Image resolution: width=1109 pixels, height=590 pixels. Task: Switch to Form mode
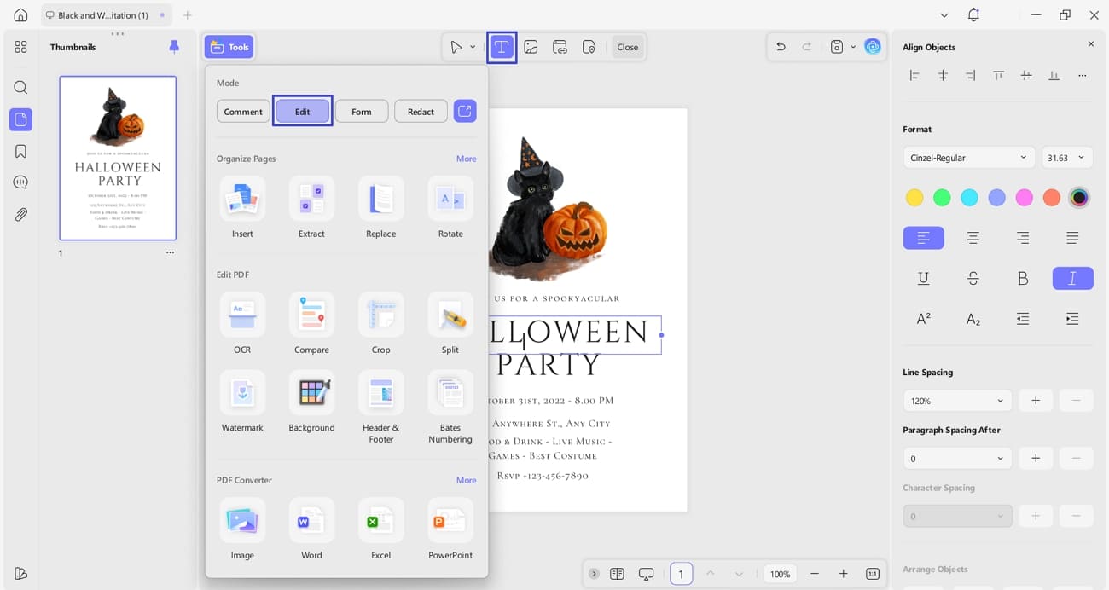[361, 111]
